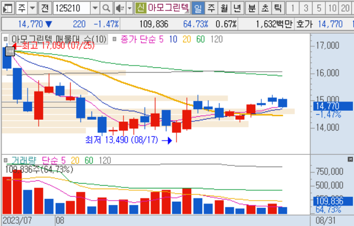This screenshot has width=354, height=226.
Task: Click the 16,000 price axis label
Action: [328, 73]
